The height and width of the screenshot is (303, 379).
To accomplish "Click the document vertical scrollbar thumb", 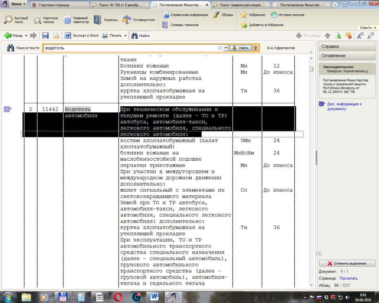I will [311, 69].
